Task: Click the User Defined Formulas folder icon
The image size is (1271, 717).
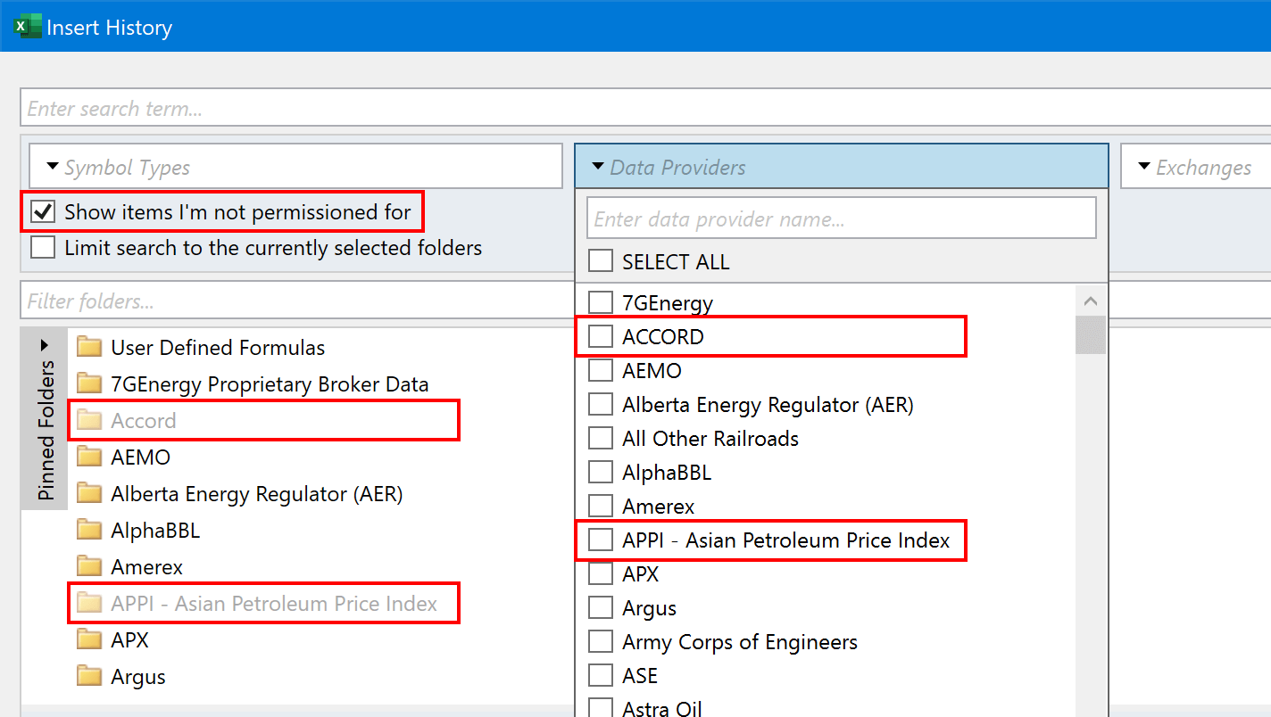Action: click(x=89, y=347)
